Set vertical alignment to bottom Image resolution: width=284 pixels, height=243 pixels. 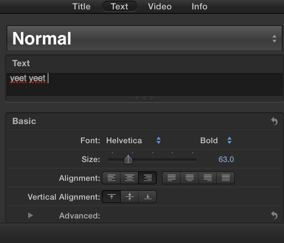point(147,197)
